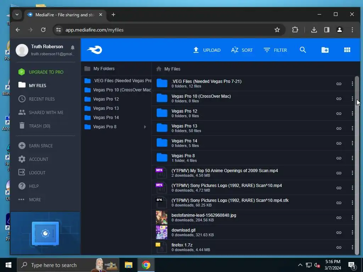Copy share link for Vegas Pro 13 folder
The image size is (363, 272).
[x=339, y=128]
